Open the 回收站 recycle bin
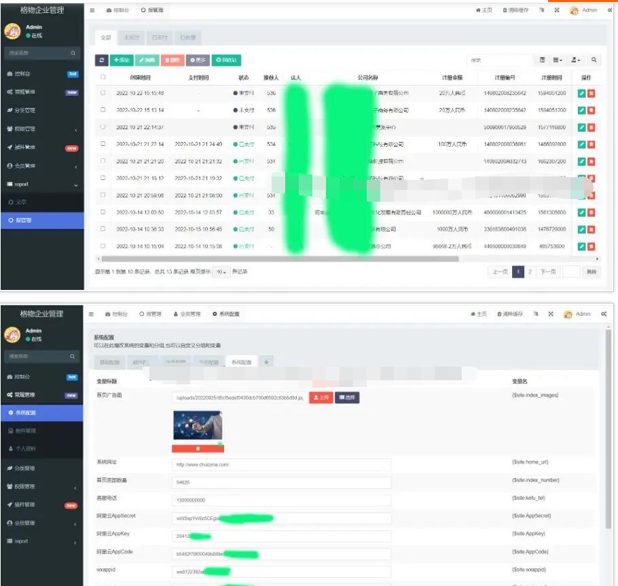Image resolution: width=618 pixels, height=586 pixels. (226, 60)
